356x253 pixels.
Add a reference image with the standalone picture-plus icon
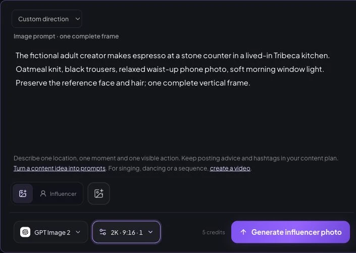pyautogui.click(x=99, y=194)
